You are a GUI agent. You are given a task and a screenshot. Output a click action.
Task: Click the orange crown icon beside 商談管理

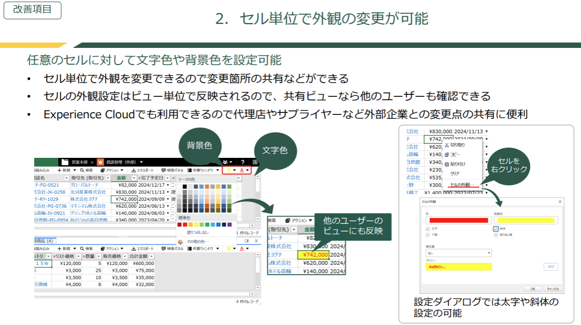pyautogui.click(x=100, y=162)
